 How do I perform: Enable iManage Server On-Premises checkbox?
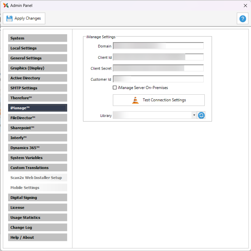(115, 88)
